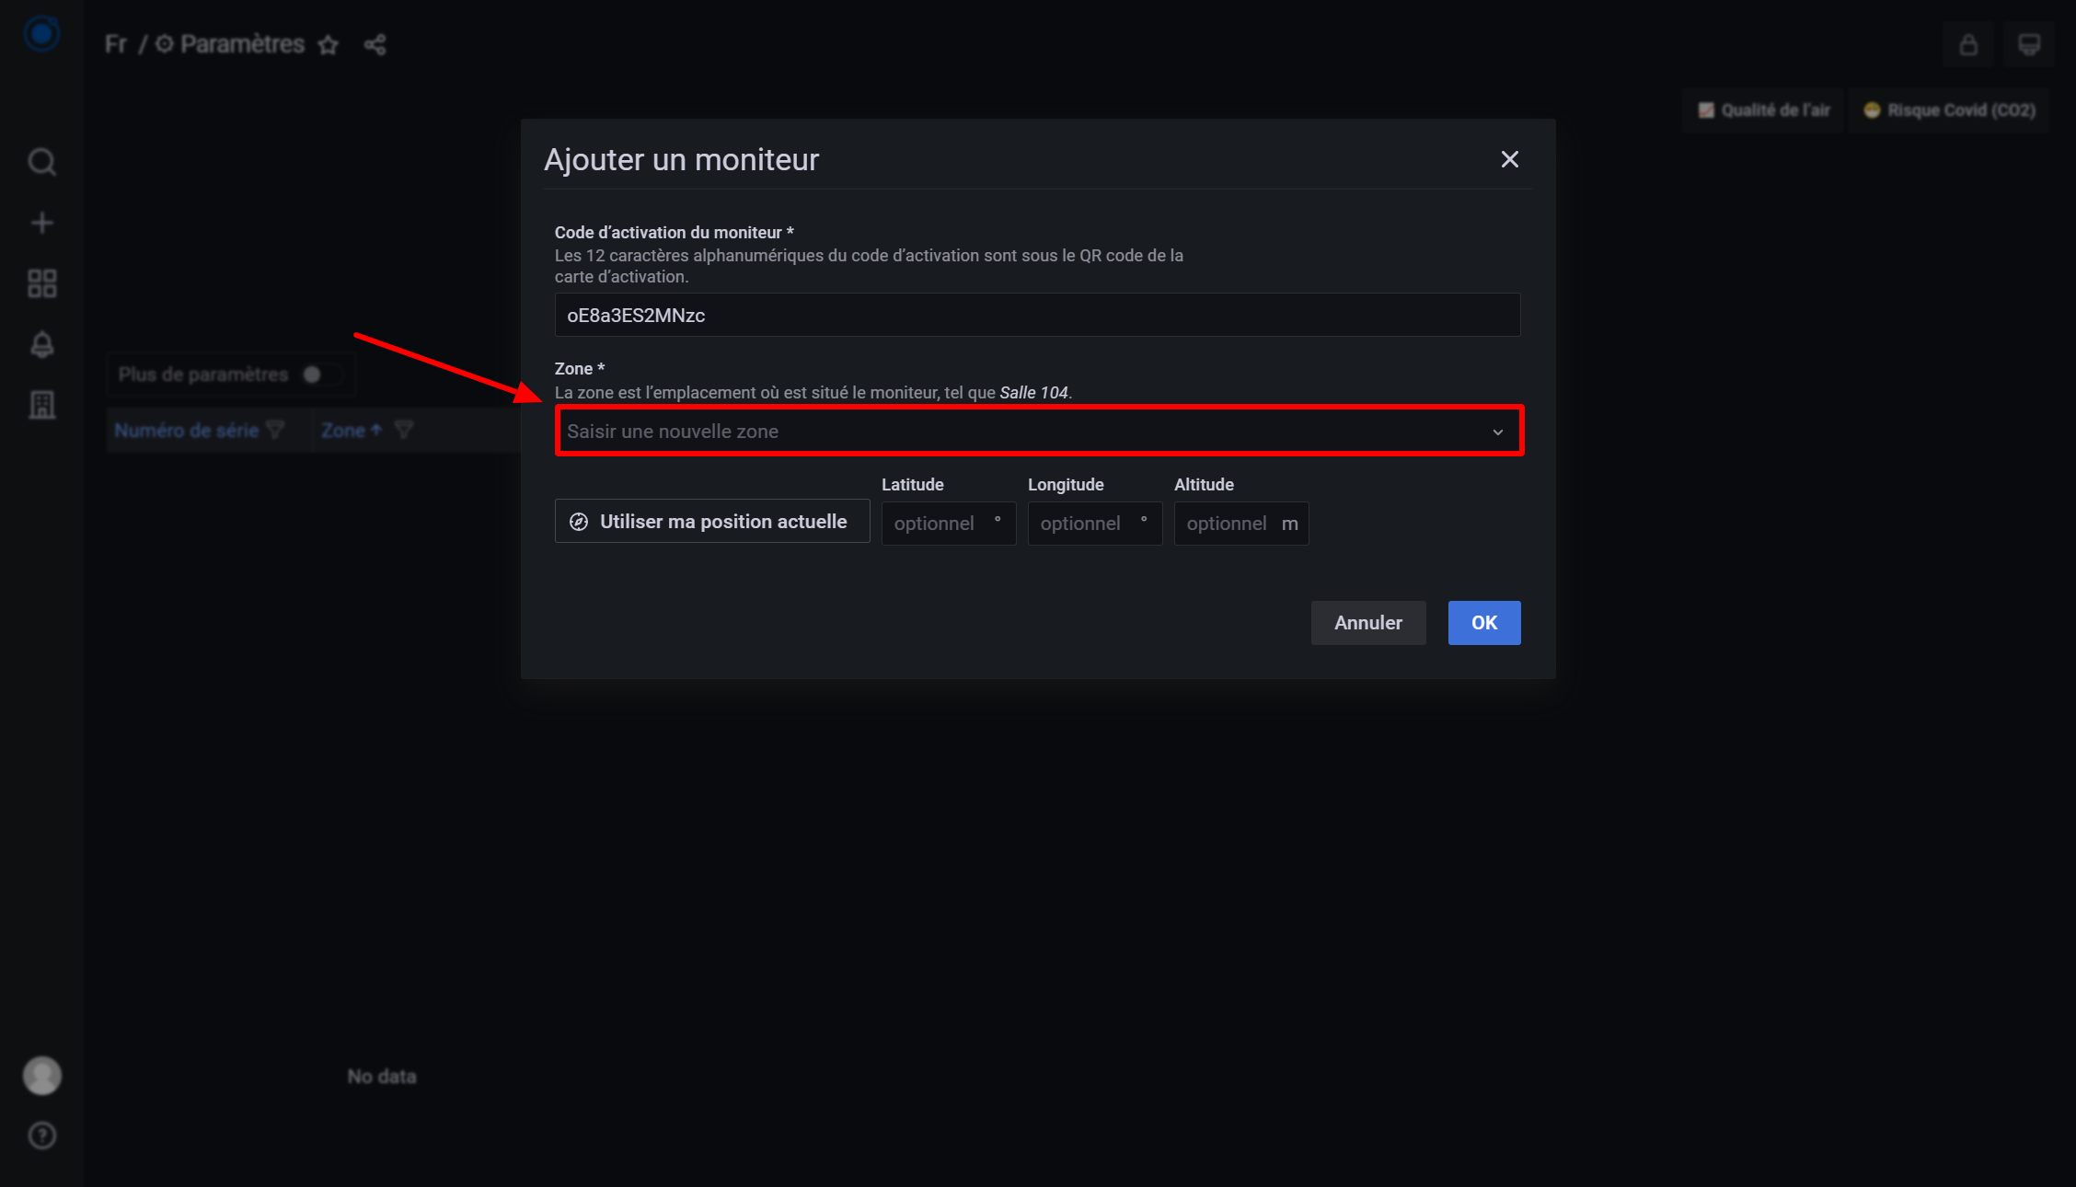This screenshot has height=1187, width=2076.
Task: Expand the Zone dropdown chevron
Action: coord(1497,432)
